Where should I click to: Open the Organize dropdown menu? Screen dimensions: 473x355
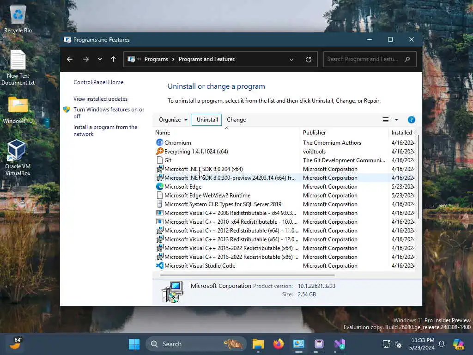coord(173,120)
